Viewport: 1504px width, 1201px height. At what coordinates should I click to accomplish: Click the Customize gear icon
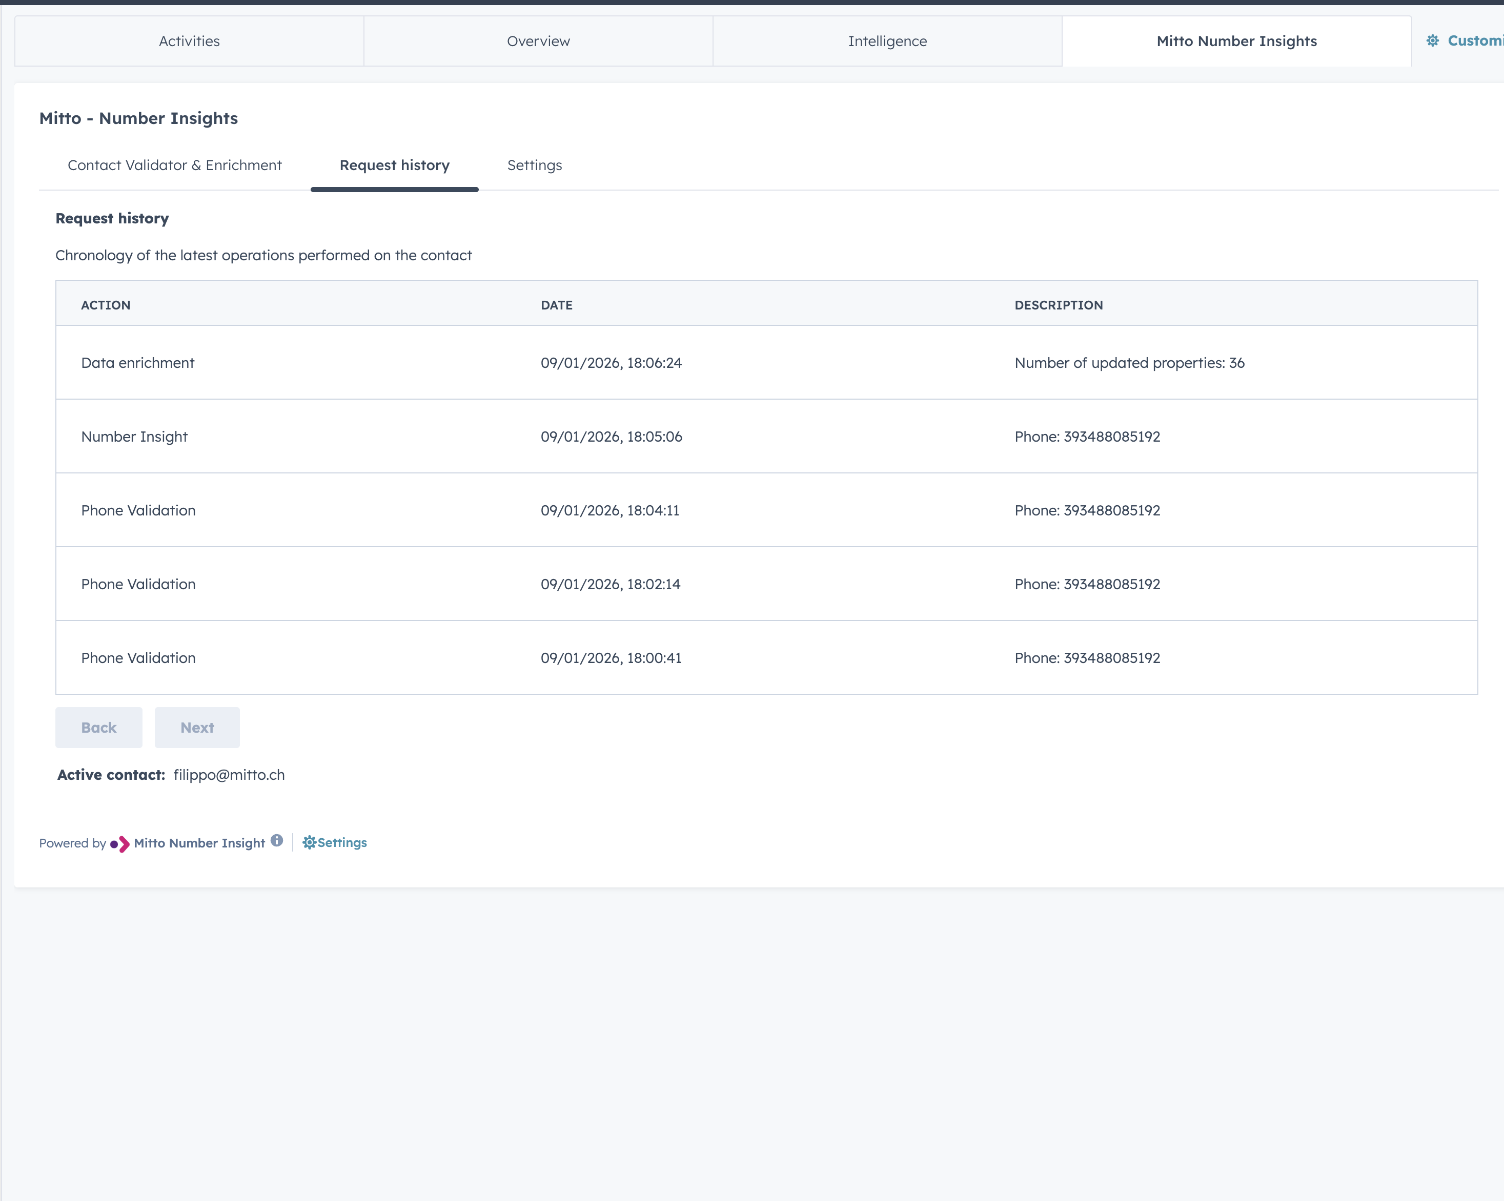coord(1432,41)
